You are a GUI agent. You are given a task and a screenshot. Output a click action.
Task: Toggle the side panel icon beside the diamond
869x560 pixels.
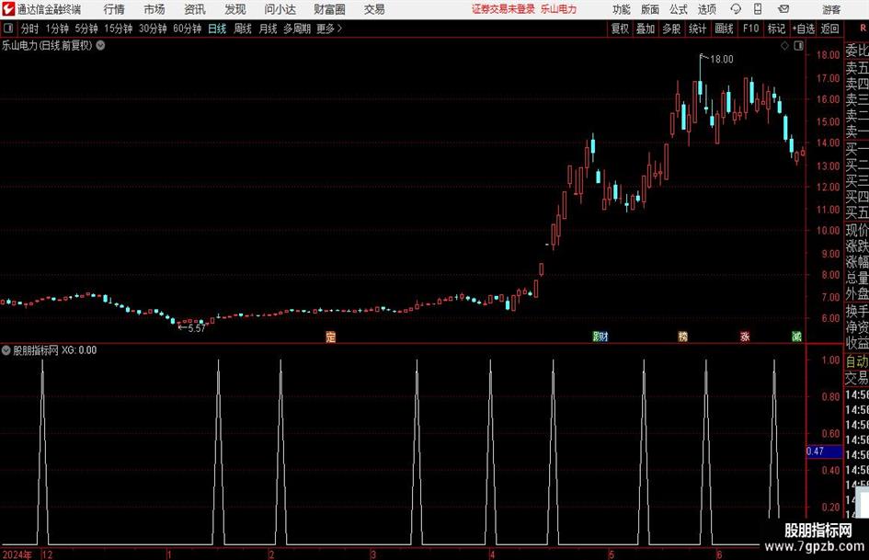tap(798, 46)
